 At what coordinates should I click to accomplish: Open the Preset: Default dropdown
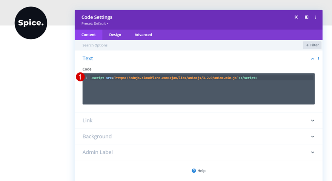pos(95,24)
